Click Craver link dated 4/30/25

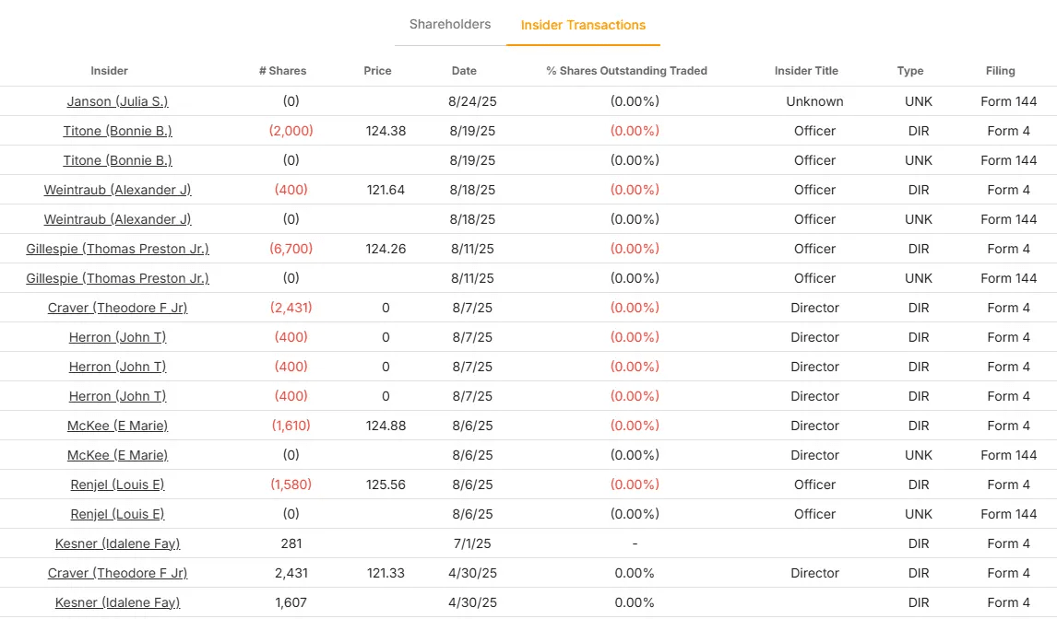coord(117,573)
